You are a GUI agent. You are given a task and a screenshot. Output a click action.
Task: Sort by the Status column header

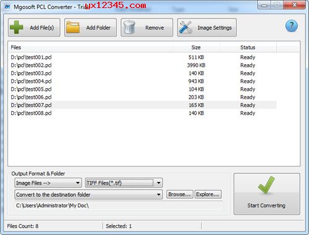pyautogui.click(x=248, y=47)
